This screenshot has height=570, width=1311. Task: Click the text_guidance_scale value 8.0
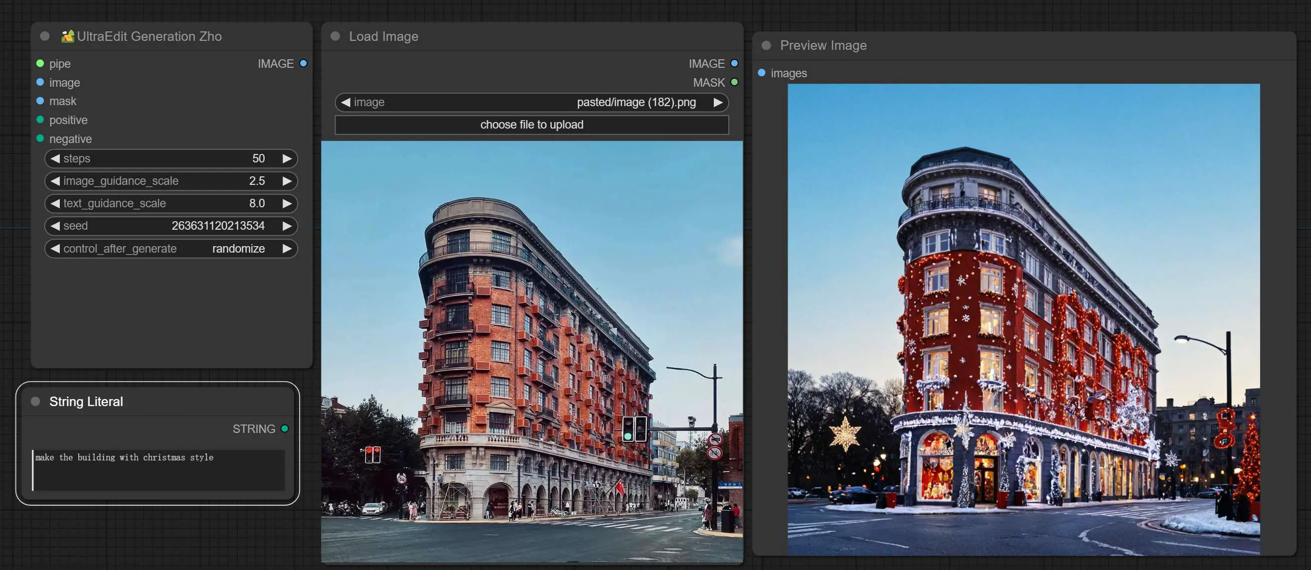click(x=257, y=203)
